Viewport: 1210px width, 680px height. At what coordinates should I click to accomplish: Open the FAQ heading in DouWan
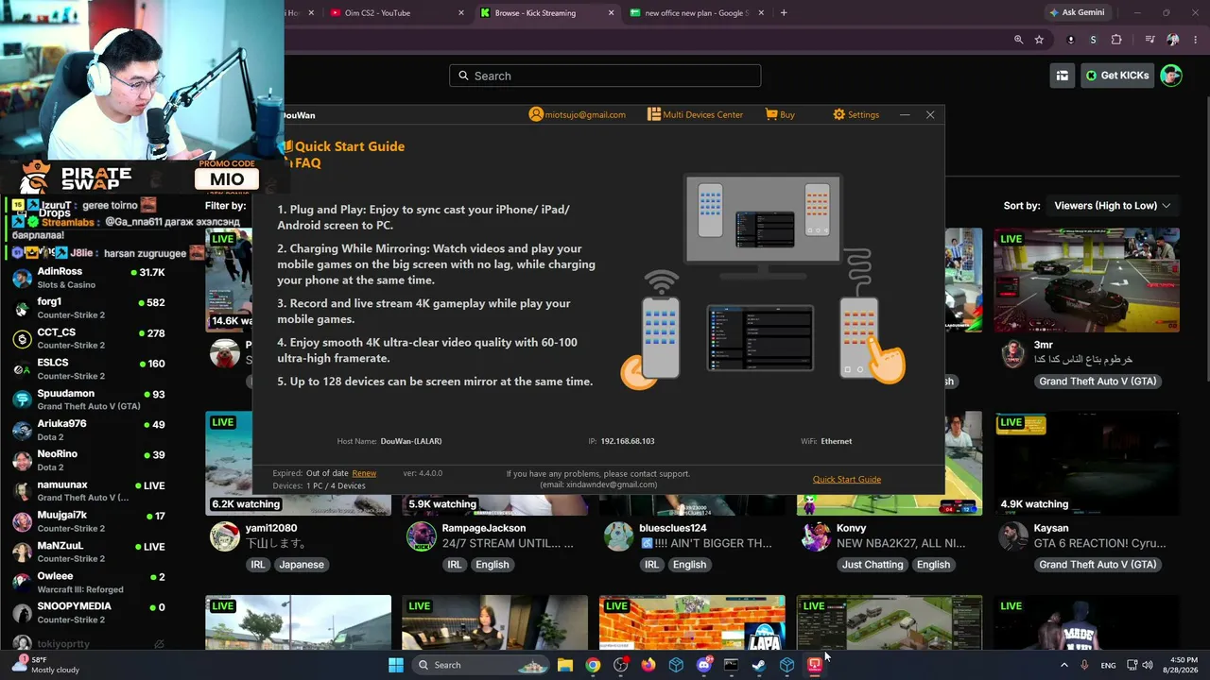(x=307, y=162)
